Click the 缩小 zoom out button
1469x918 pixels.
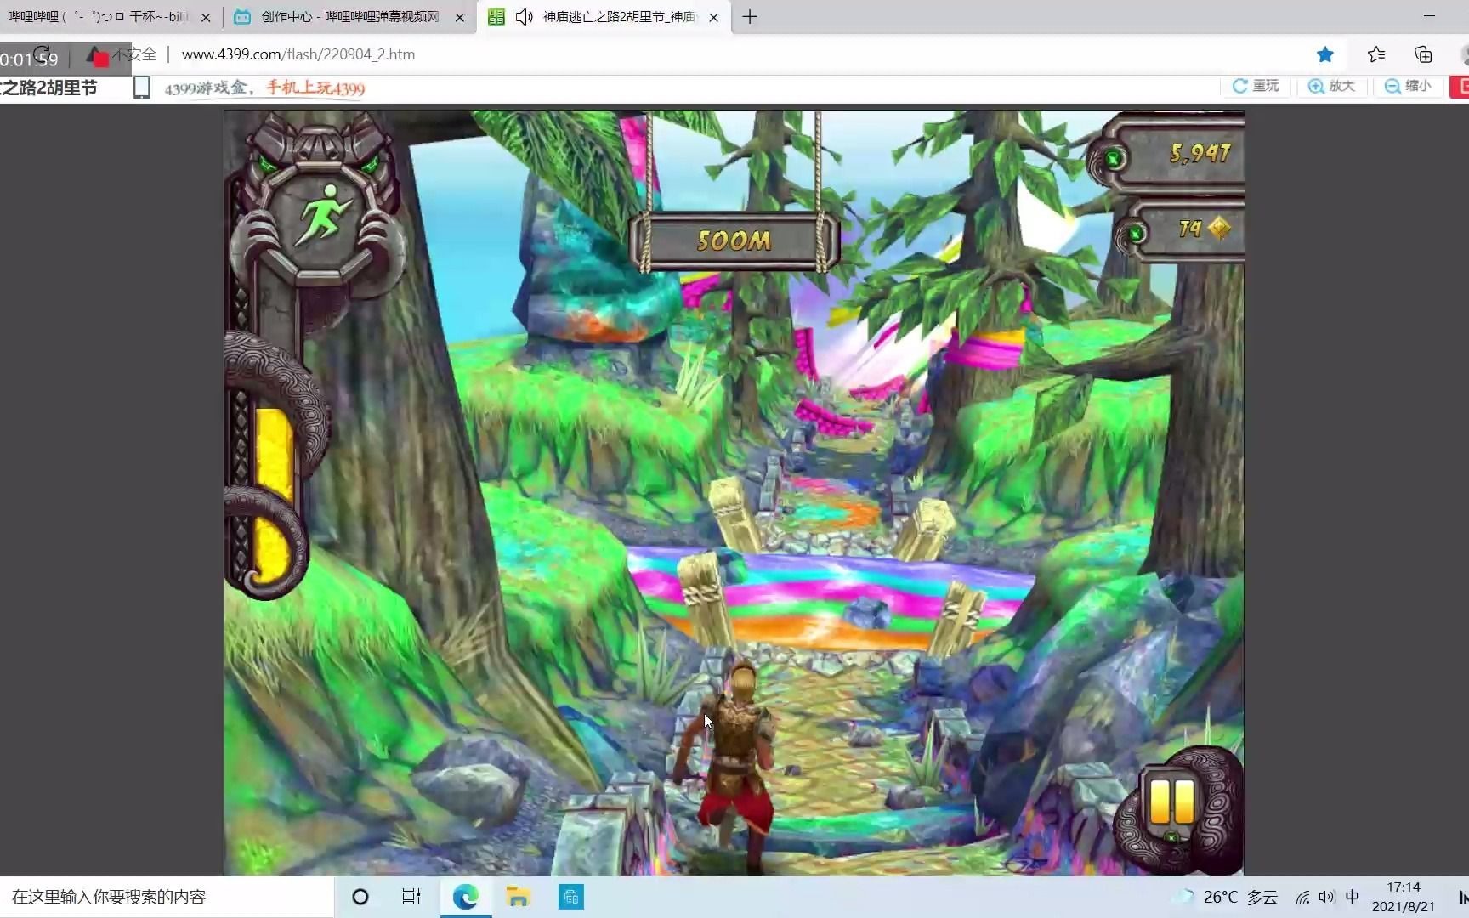tap(1408, 86)
